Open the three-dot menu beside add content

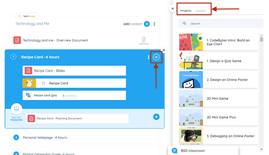[154, 24]
